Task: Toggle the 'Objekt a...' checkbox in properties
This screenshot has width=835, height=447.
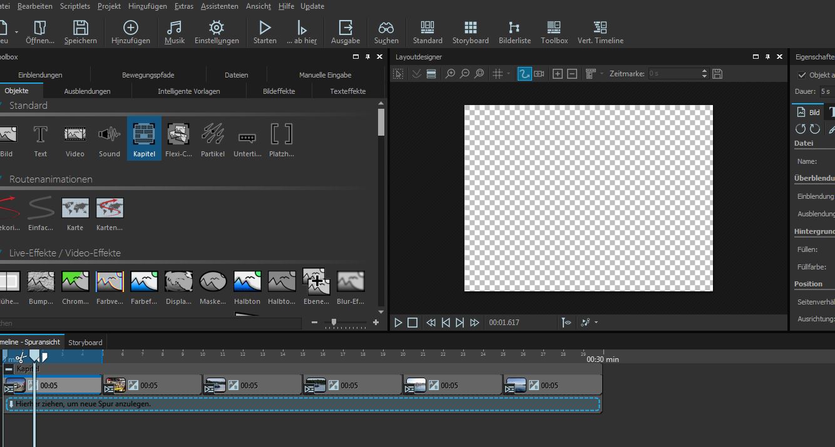Action: click(802, 75)
